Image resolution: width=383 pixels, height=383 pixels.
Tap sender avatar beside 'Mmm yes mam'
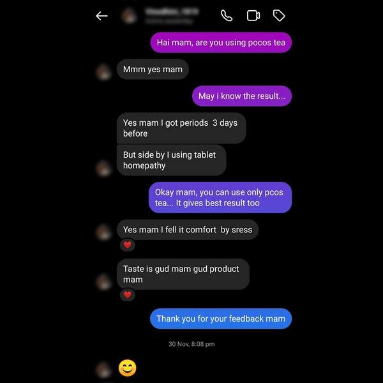(x=104, y=71)
